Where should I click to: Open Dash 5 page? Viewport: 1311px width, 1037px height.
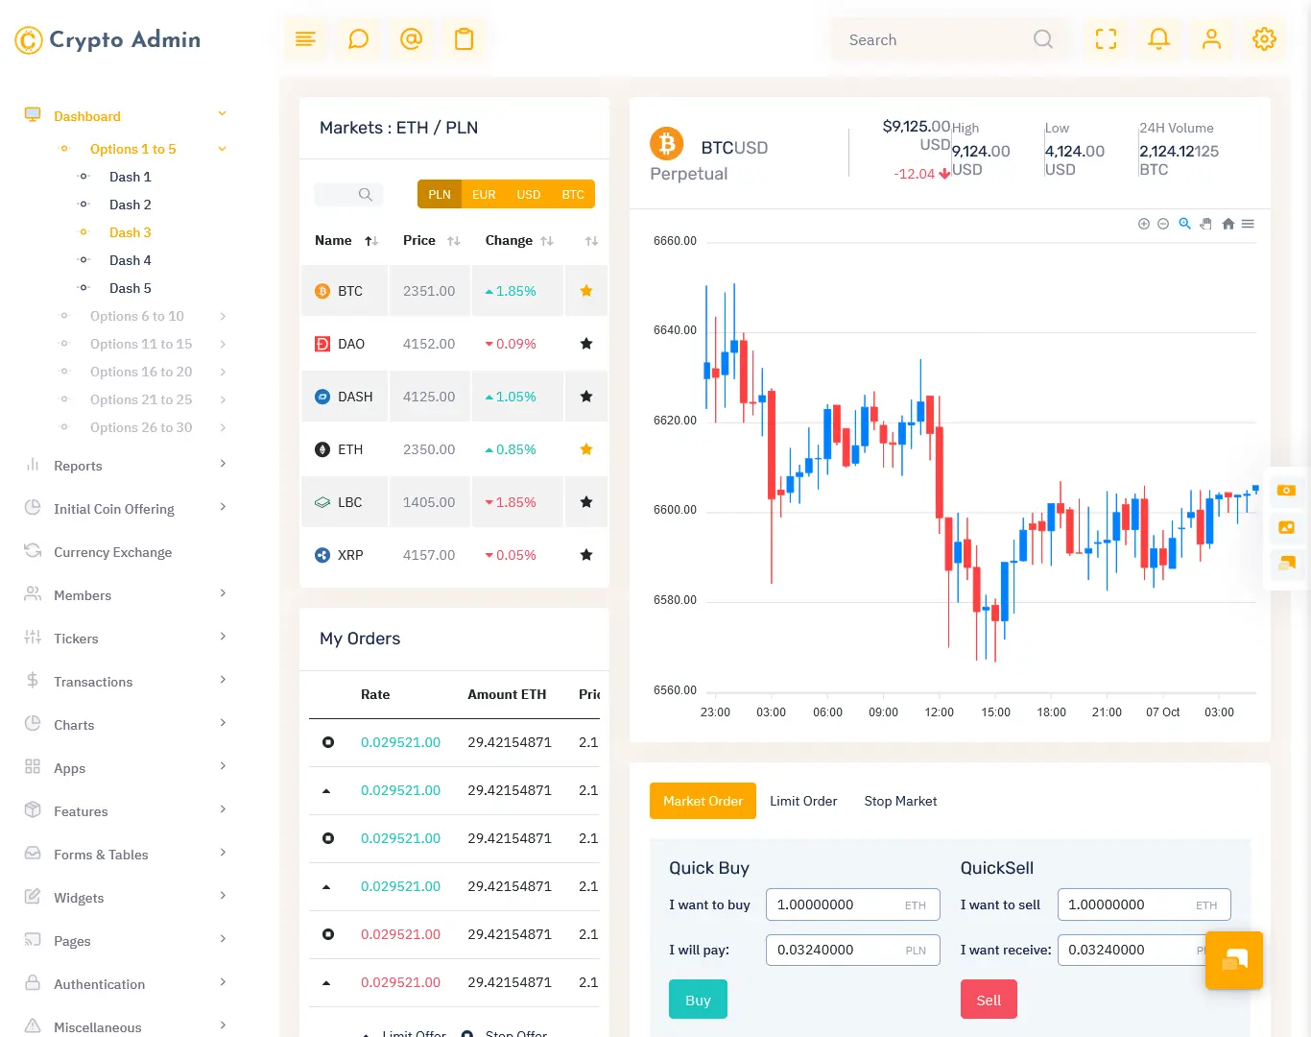[x=131, y=288]
